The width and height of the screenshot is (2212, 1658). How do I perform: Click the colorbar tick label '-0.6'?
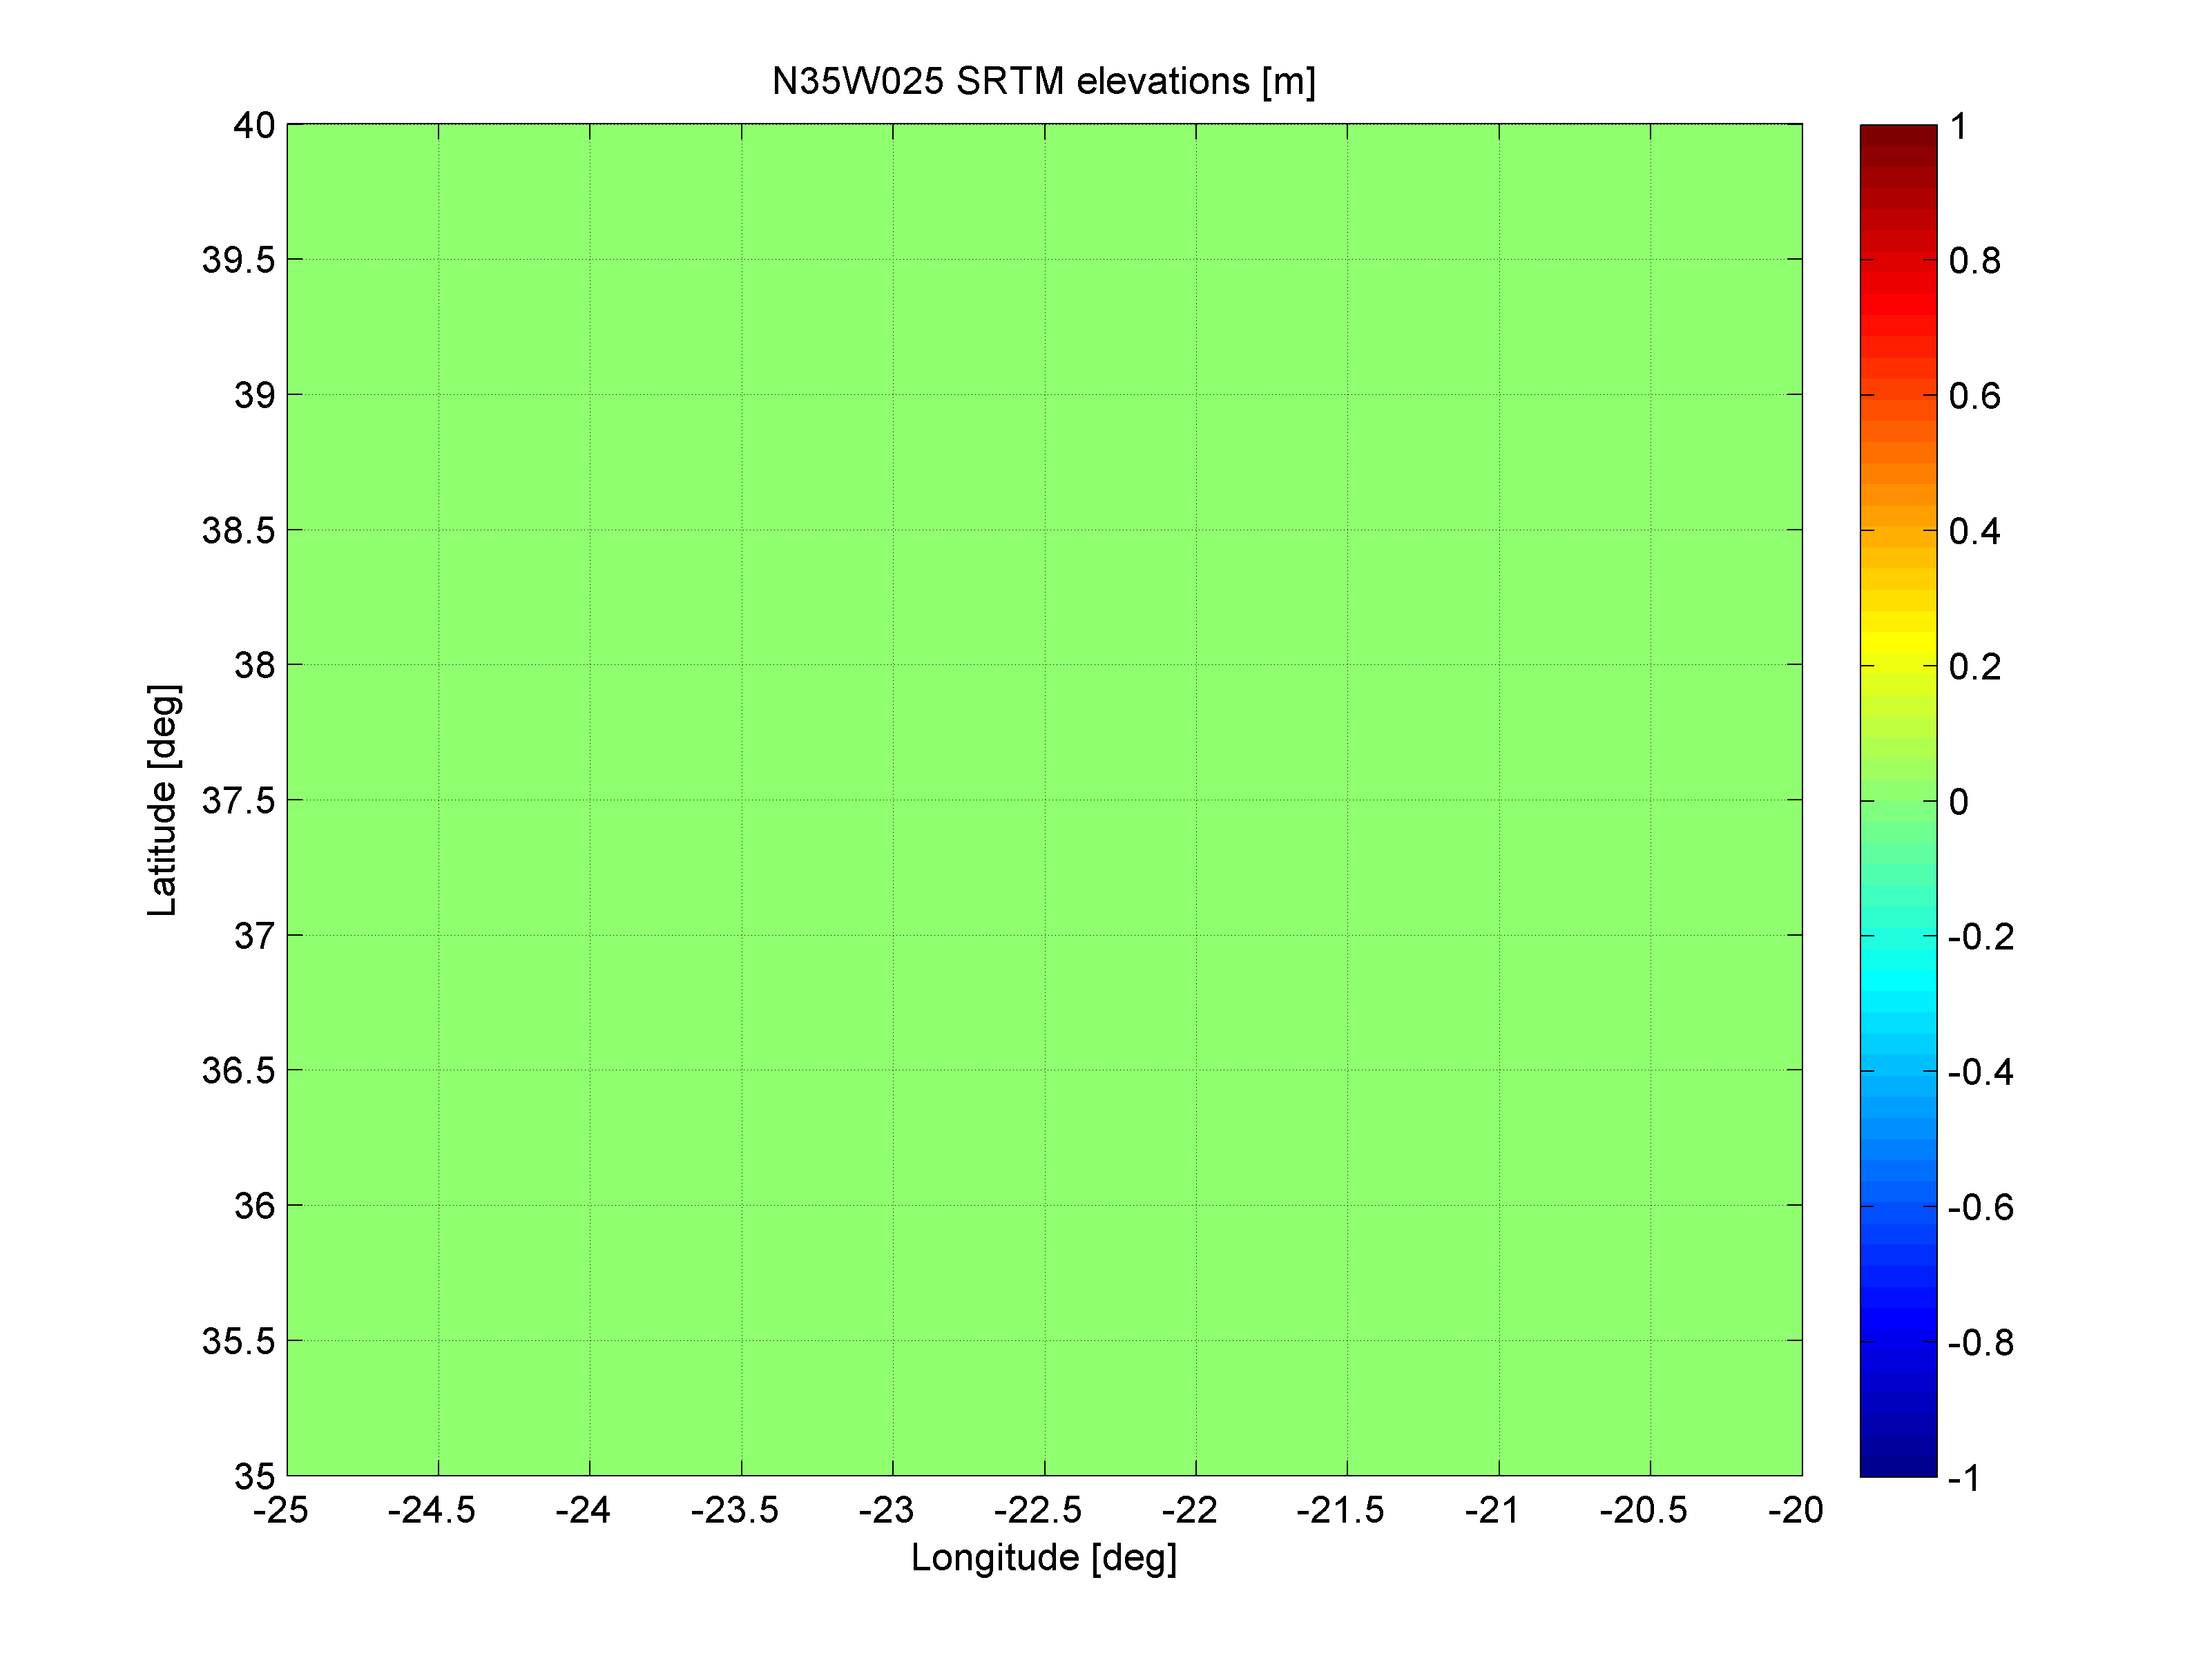point(1980,1207)
